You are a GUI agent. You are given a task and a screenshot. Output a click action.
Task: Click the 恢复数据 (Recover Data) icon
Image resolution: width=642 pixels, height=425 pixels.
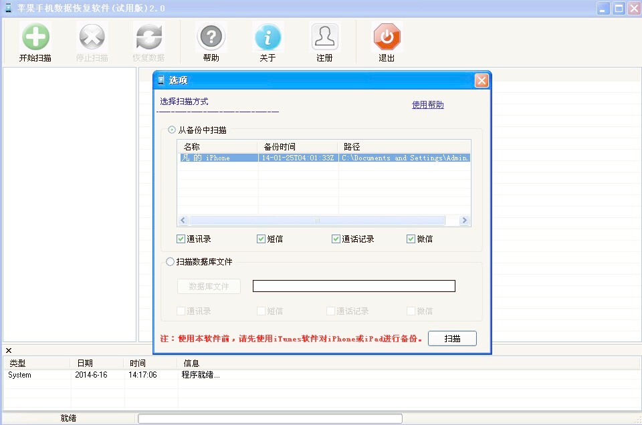148,36
